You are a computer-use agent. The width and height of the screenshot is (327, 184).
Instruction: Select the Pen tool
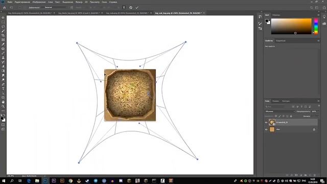click(x=3, y=84)
